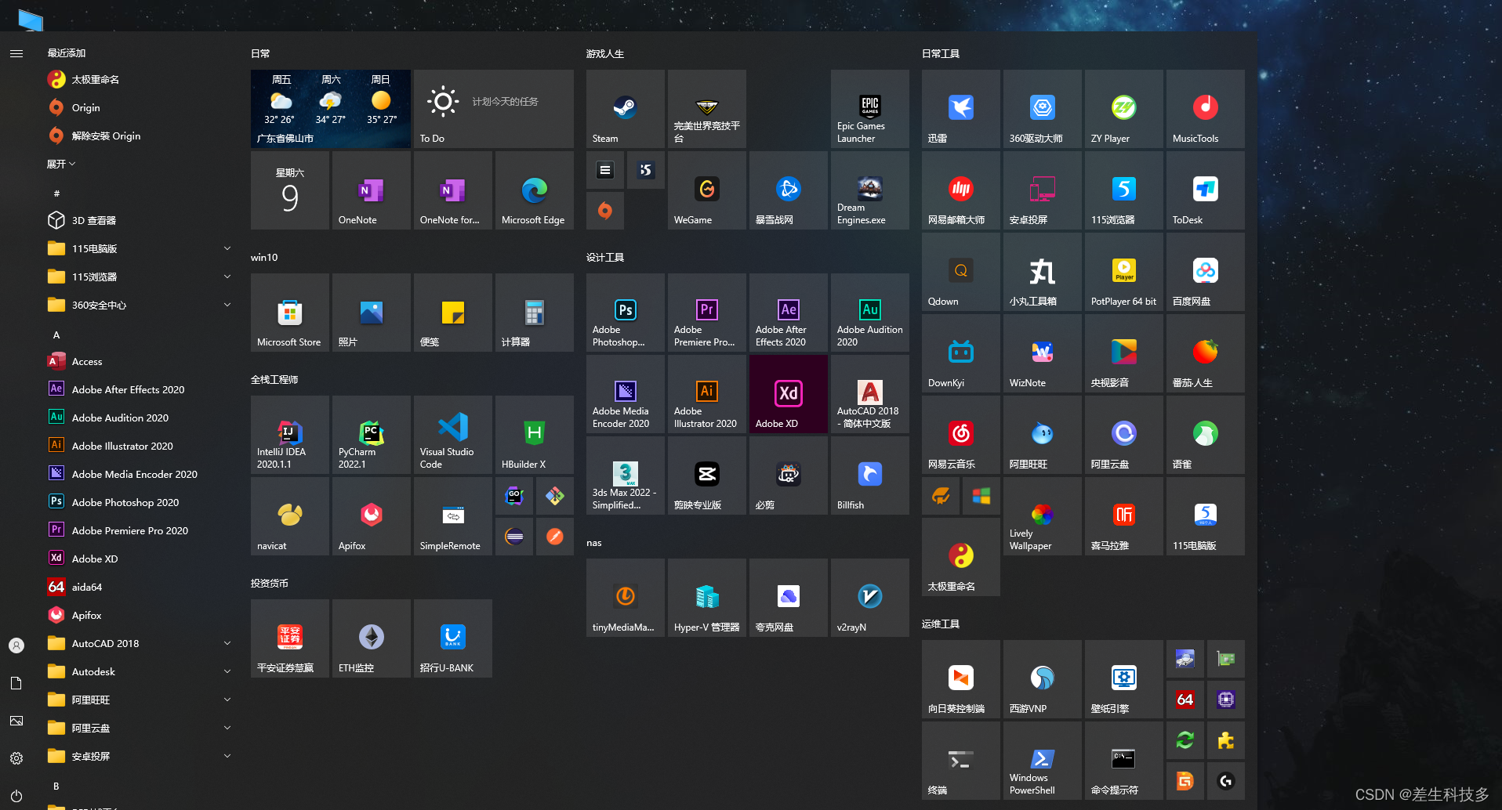The height and width of the screenshot is (810, 1502).
Task: Open Documents shortcut in start sidebar
Action: tap(16, 683)
